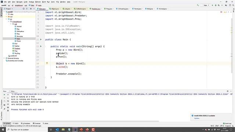Toggle soft-wrap in the Run console
Screen dimensions: 235x132
pos(8,101)
